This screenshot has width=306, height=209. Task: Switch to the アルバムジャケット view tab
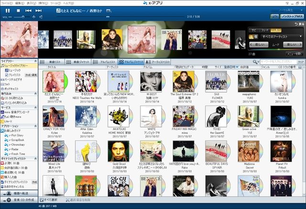coord(131,62)
